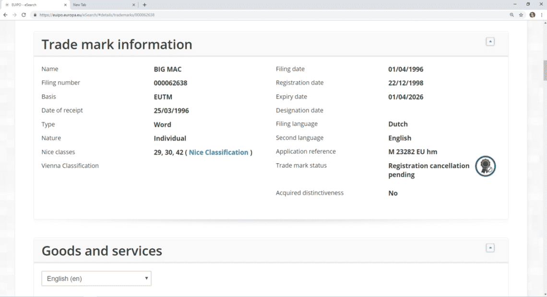Click the site security padlock icon
The width and height of the screenshot is (547, 297).
[x=35, y=15]
